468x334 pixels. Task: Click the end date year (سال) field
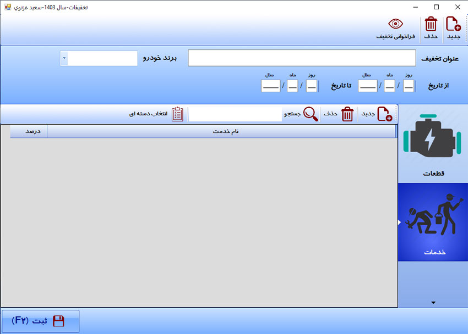270,86
